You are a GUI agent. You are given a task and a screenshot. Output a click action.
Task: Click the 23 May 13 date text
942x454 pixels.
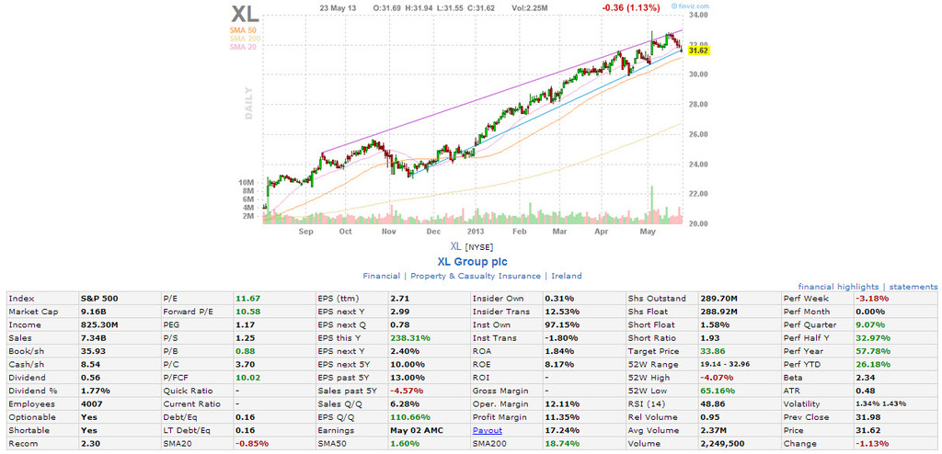click(339, 7)
